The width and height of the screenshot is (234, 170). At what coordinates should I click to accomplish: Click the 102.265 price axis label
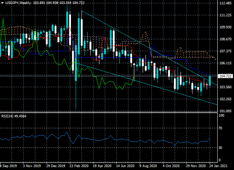[x=225, y=99]
